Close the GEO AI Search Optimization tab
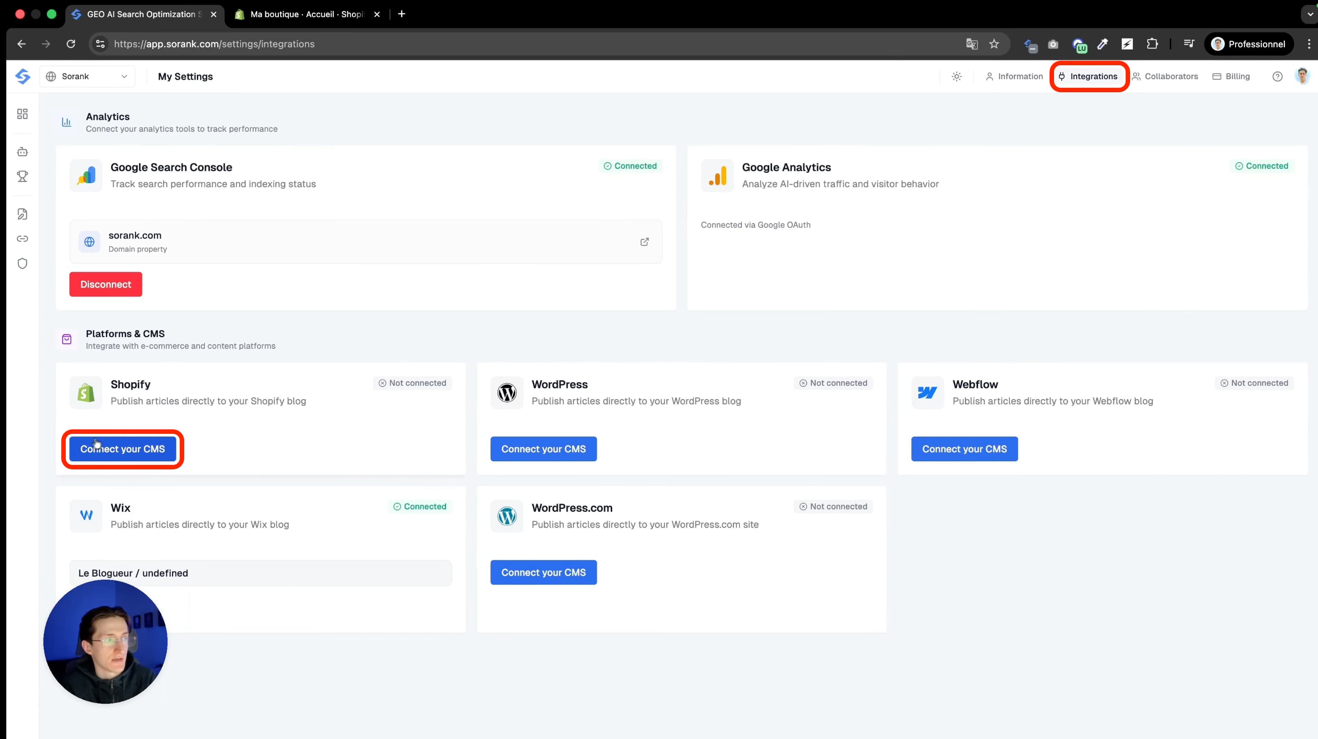Viewport: 1318px width, 739px height. 214,14
